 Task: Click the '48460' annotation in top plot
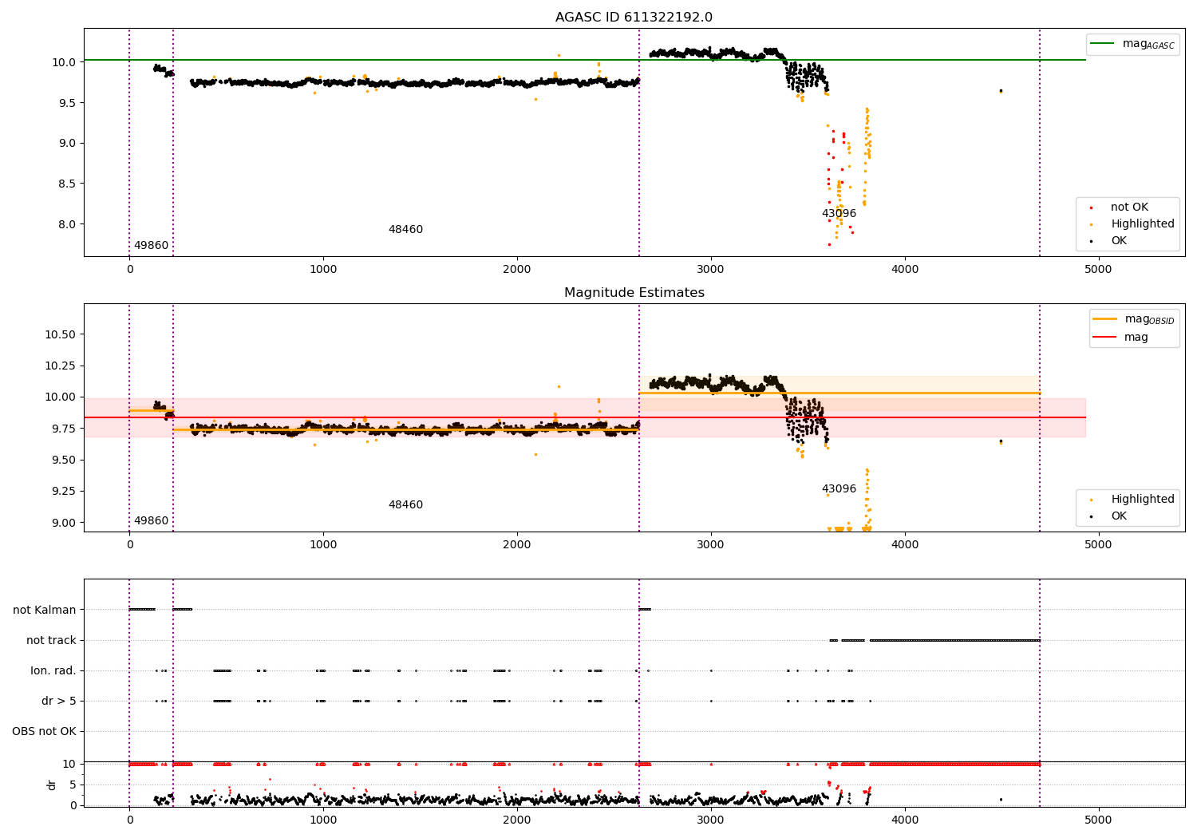(x=405, y=230)
